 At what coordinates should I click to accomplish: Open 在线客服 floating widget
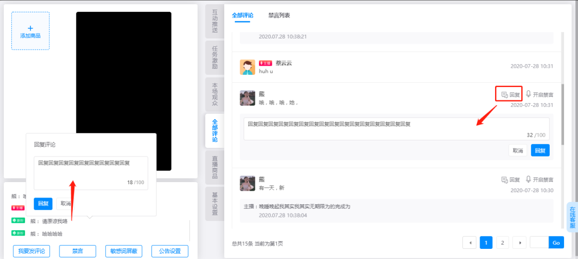(572, 217)
